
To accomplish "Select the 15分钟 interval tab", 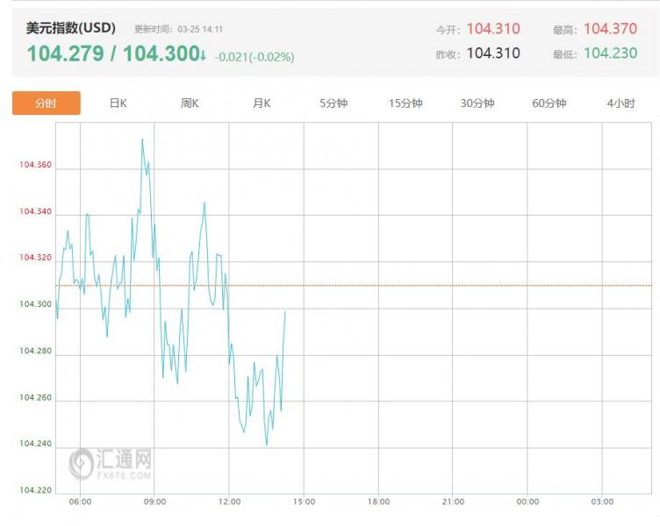I will point(405,103).
